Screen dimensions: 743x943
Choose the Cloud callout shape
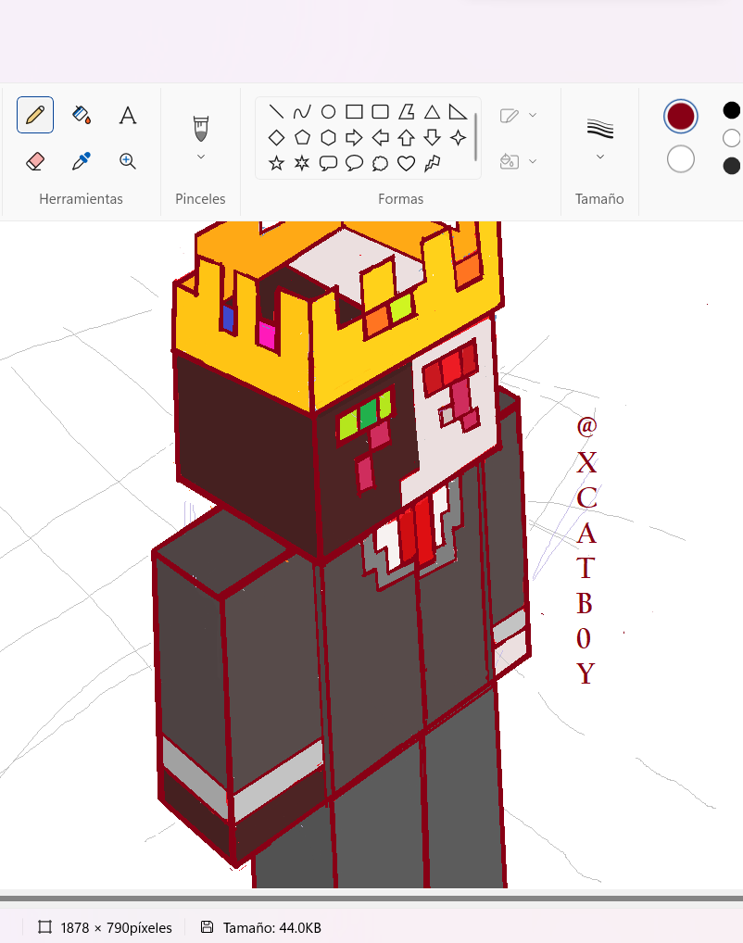[x=380, y=163]
